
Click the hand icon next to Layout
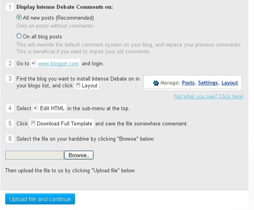78,85
